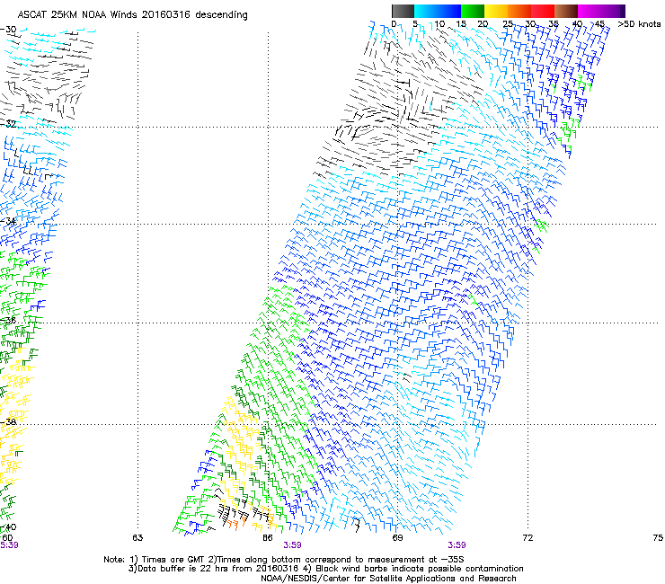Click the '-32' latitude axis label

point(8,124)
